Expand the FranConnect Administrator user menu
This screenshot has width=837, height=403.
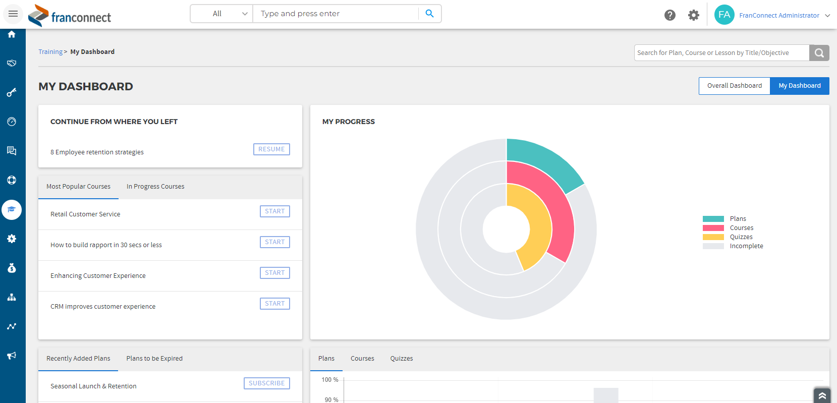tap(778, 15)
